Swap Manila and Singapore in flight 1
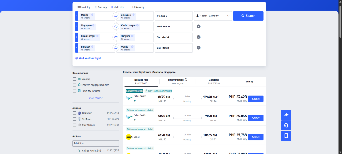The height and width of the screenshot is (154, 342). (x=115, y=16)
